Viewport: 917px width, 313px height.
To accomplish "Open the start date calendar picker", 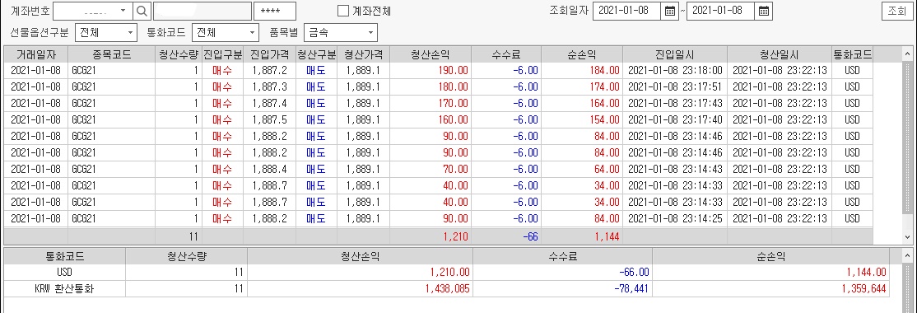I will click(669, 11).
